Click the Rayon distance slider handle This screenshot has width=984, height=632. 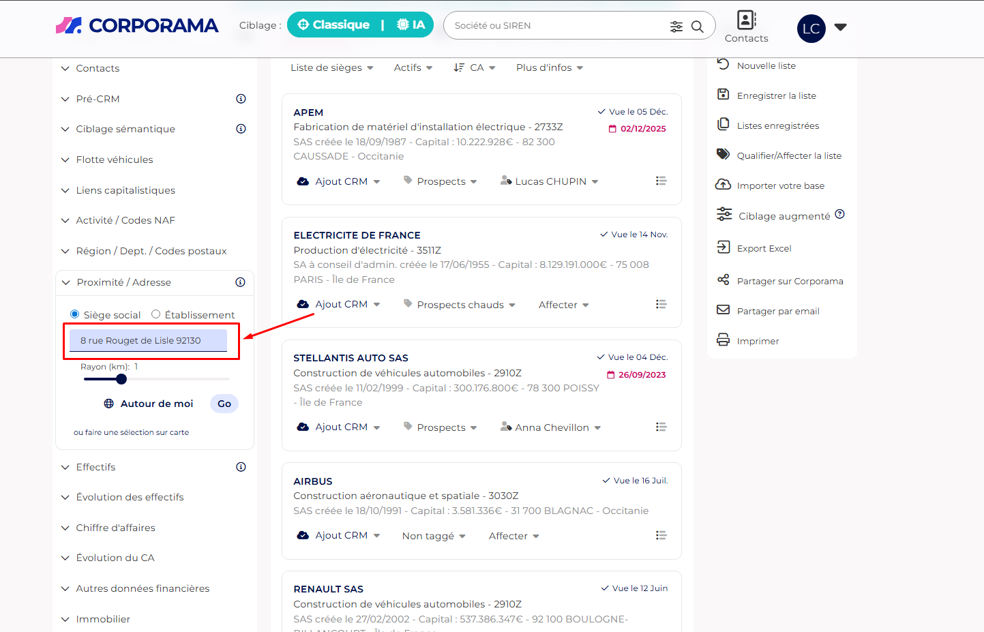tap(121, 379)
